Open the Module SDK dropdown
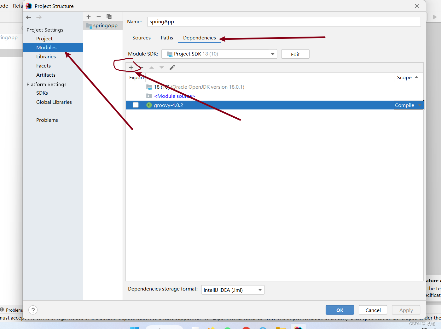Viewport: 441px width, 329px height. click(x=219, y=54)
